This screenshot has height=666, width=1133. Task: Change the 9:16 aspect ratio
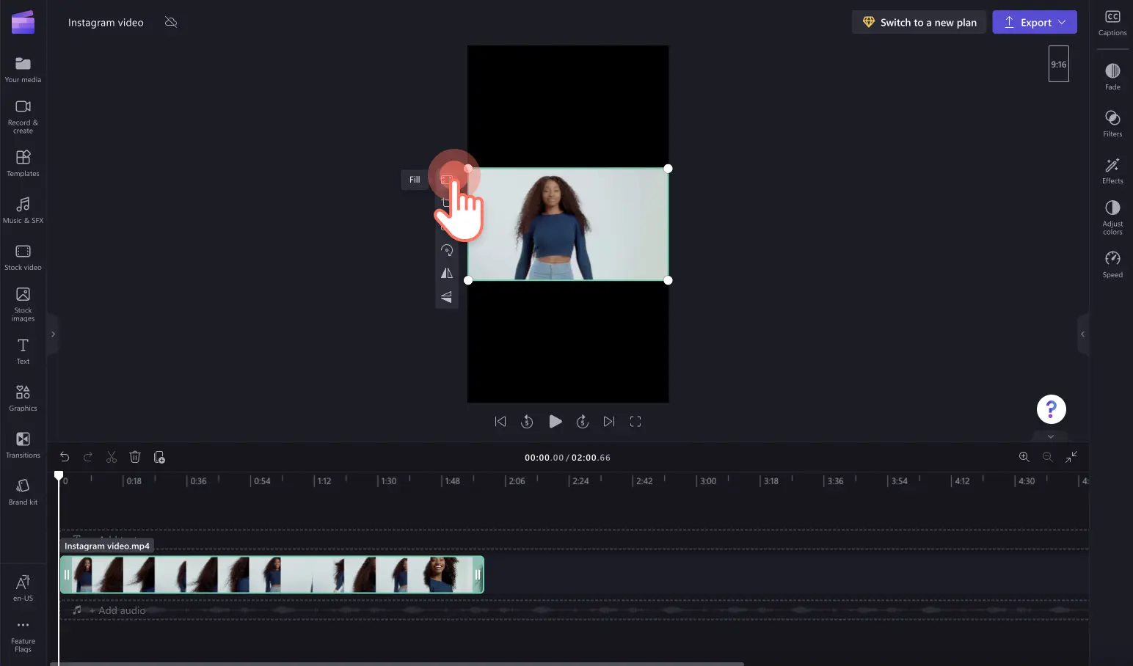pyautogui.click(x=1058, y=64)
